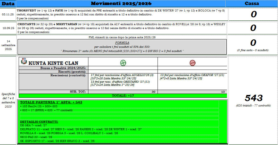Click the Kunta Kinte Clan crest icon

[24, 61]
